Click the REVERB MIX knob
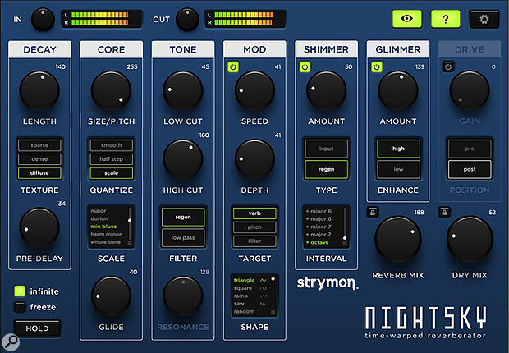Screen dimensions: 509x353 click(x=398, y=240)
